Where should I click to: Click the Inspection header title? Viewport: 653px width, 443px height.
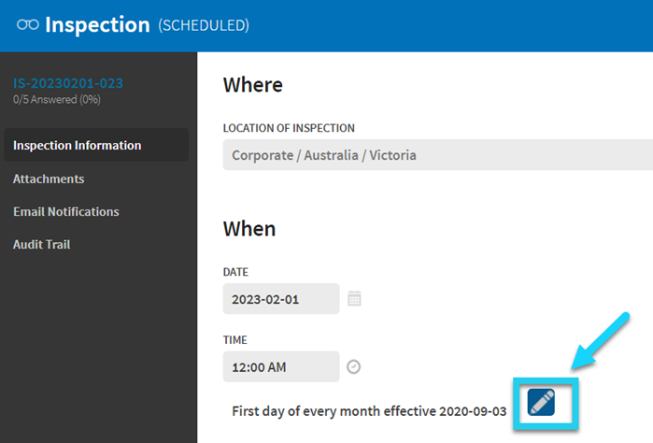pos(97,24)
